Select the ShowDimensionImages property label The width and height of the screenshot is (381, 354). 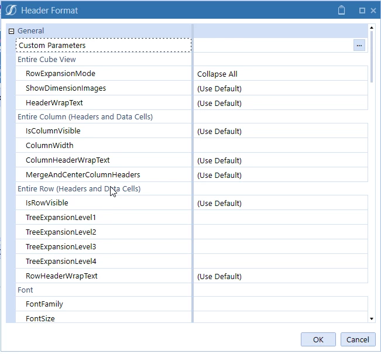pos(66,88)
